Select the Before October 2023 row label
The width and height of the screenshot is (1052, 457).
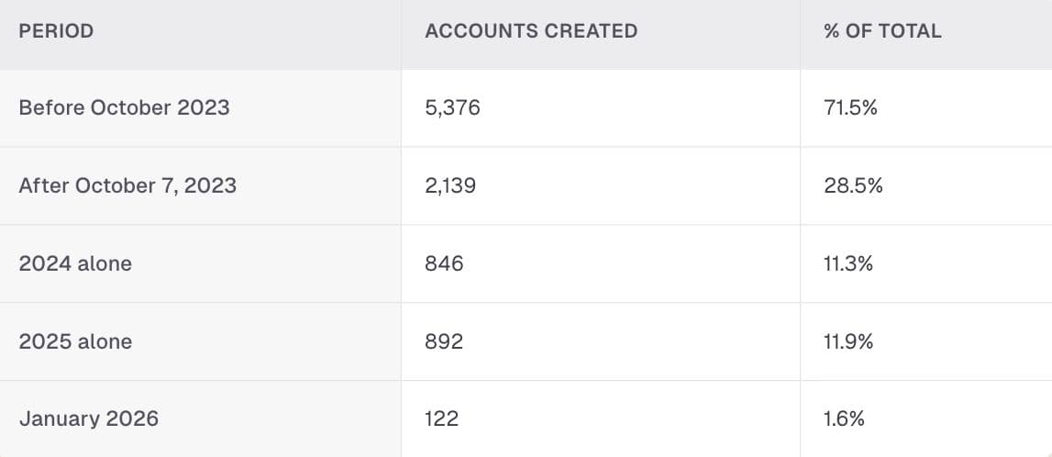click(x=124, y=107)
